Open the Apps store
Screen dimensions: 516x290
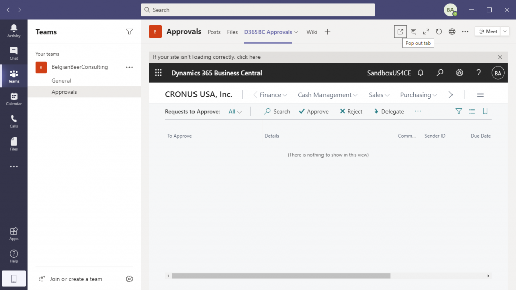pos(14,234)
